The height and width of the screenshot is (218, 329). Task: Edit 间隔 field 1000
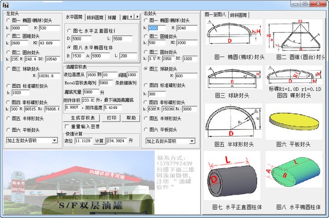[x=132, y=75]
